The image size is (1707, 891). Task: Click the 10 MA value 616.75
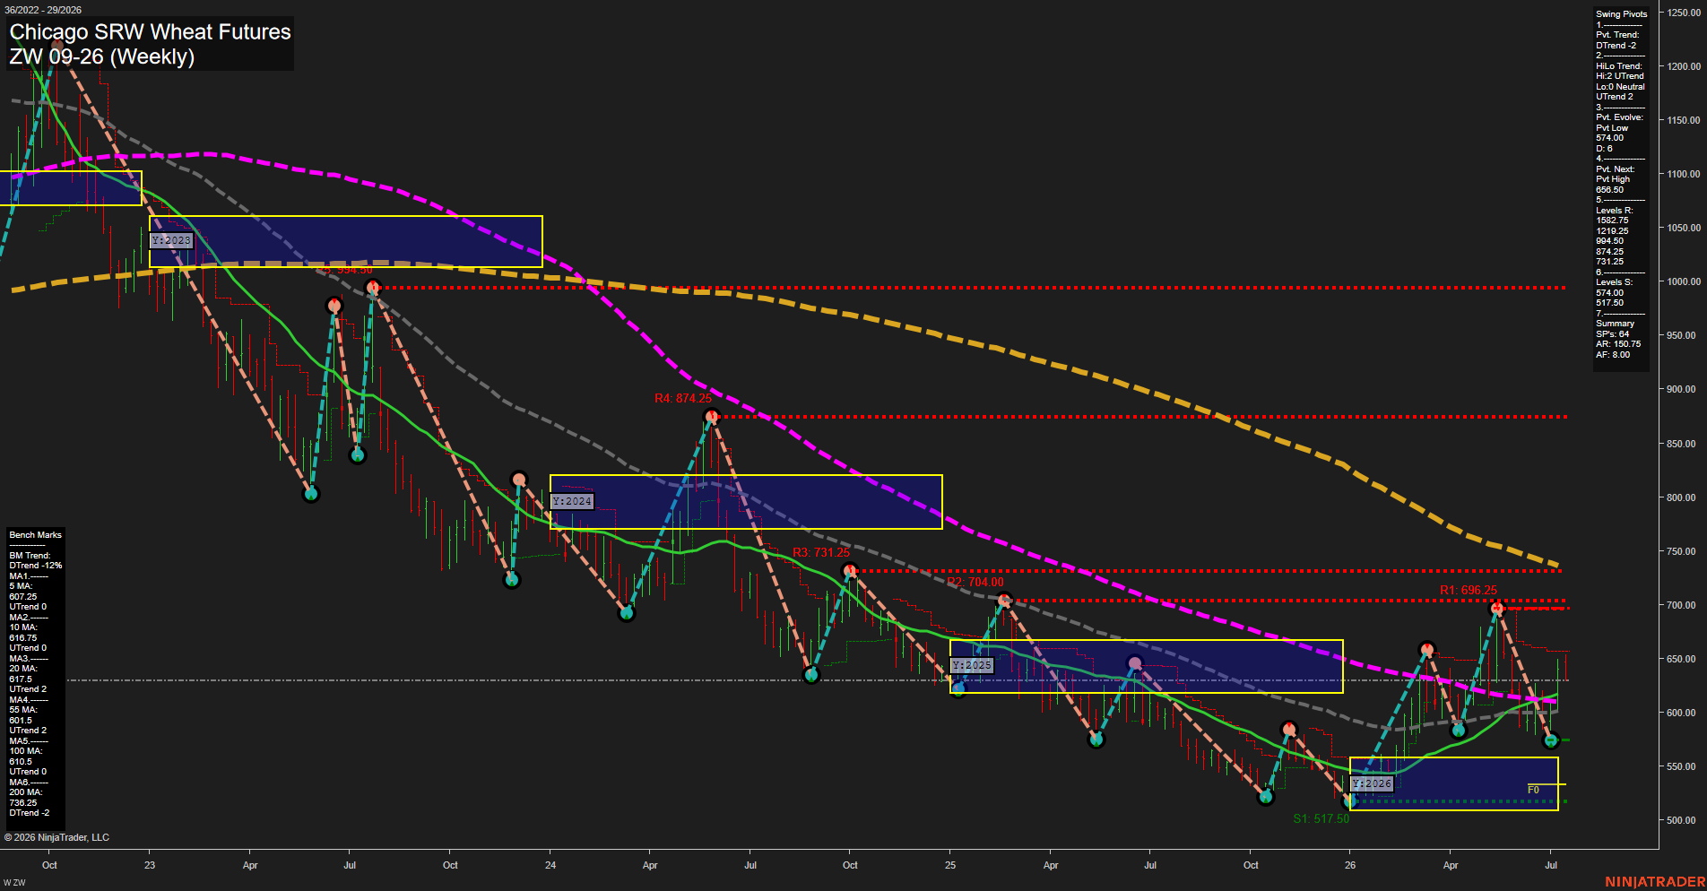(23, 638)
